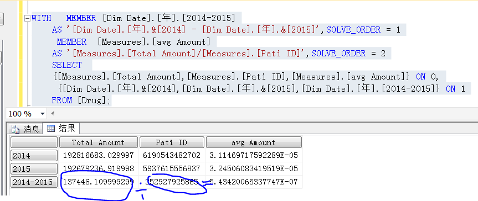Select the Pati ID column header
This screenshot has width=478, height=201.
click(171, 142)
